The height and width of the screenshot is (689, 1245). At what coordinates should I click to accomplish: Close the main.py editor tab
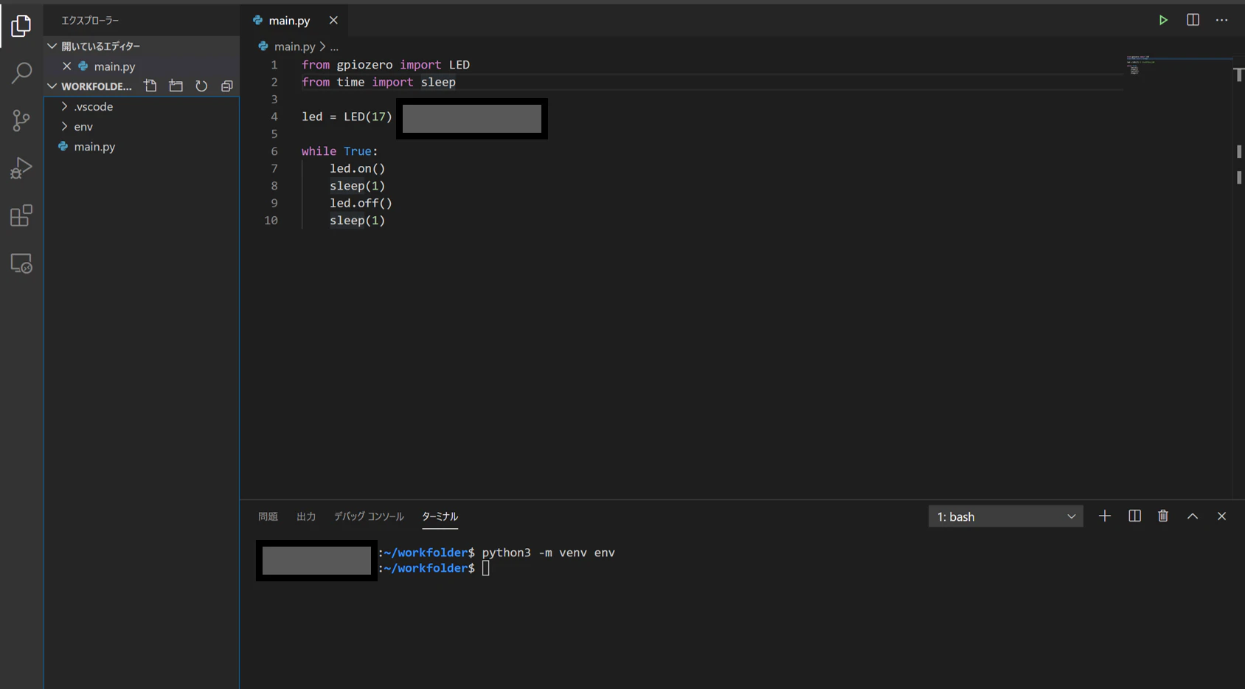click(333, 21)
